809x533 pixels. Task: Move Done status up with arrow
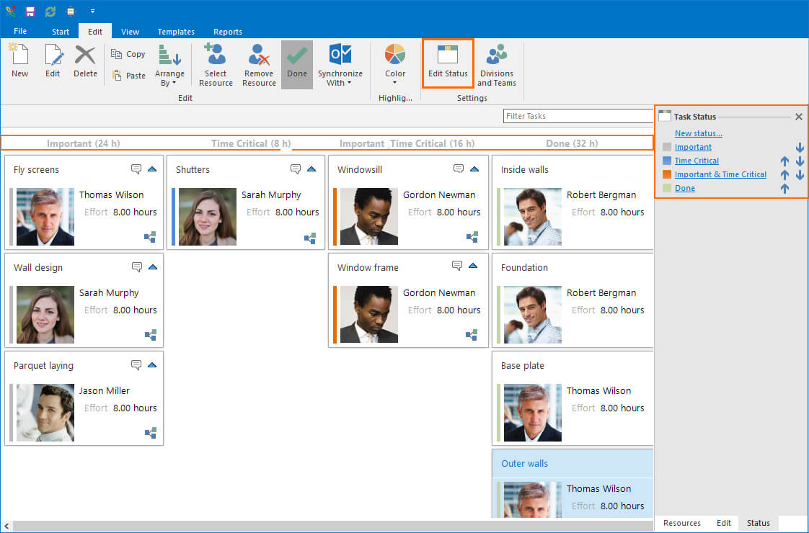(x=784, y=189)
